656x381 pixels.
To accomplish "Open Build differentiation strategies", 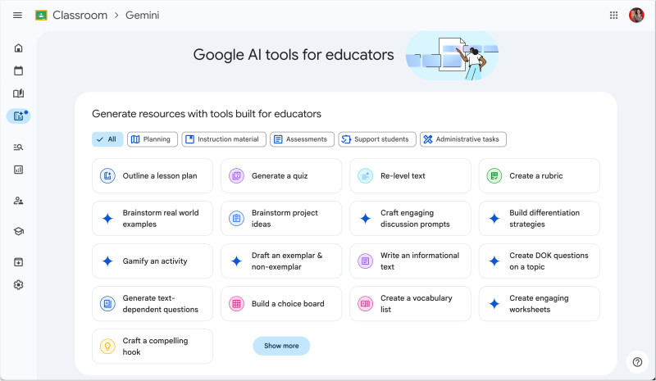I will 540,218.
